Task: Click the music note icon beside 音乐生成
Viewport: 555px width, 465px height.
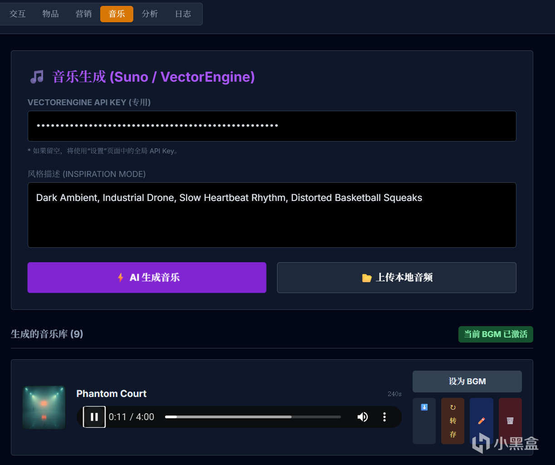Action: tap(37, 77)
